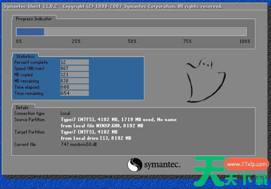Select the MB remaining value box
Image resolution: width=271 pixels, height=189 pixels.
(75, 81)
